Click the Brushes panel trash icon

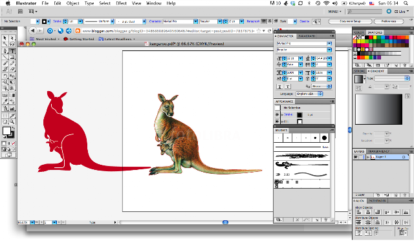tap(325, 220)
